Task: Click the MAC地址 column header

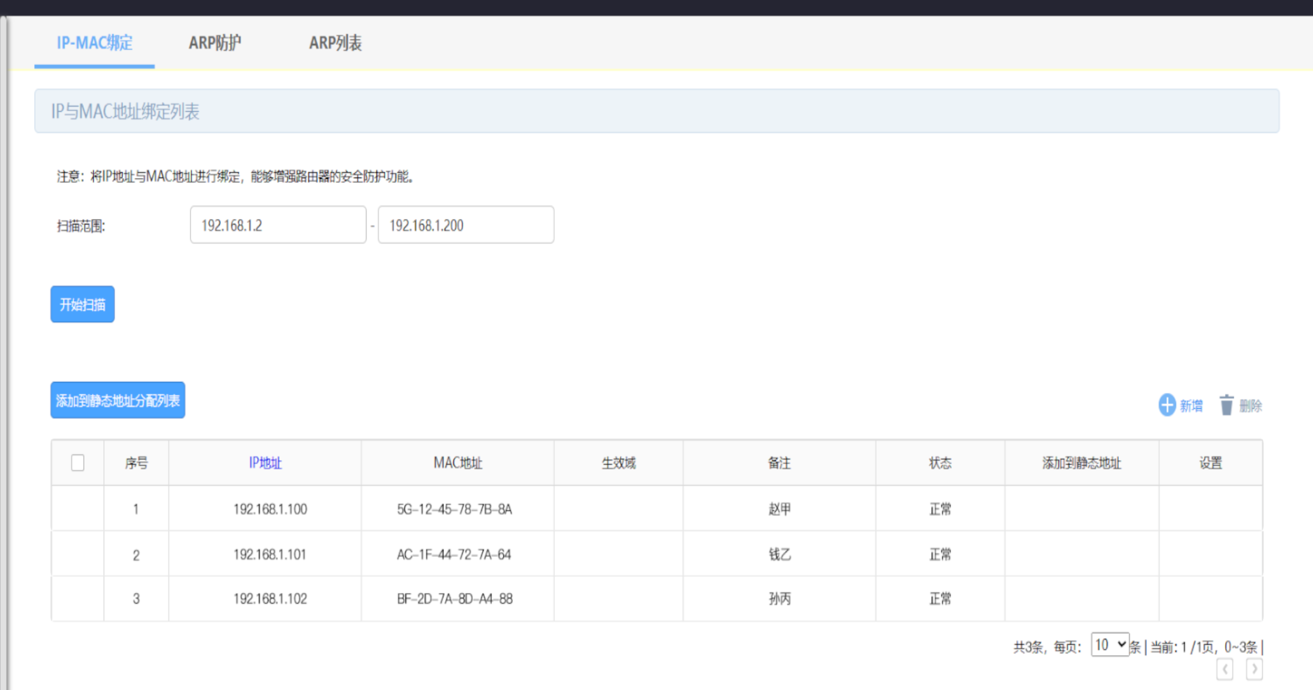Action: (457, 463)
